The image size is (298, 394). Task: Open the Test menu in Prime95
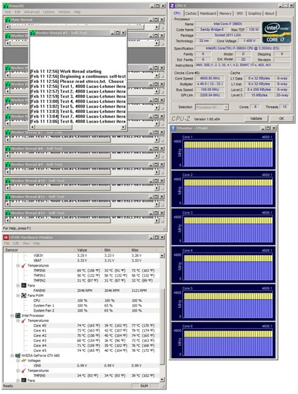click(x=8, y=12)
